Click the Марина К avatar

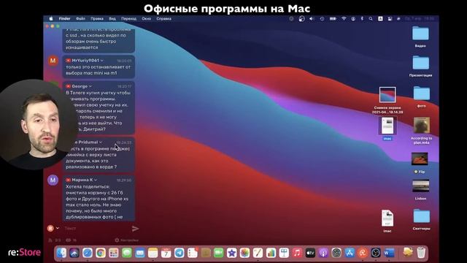(53, 180)
